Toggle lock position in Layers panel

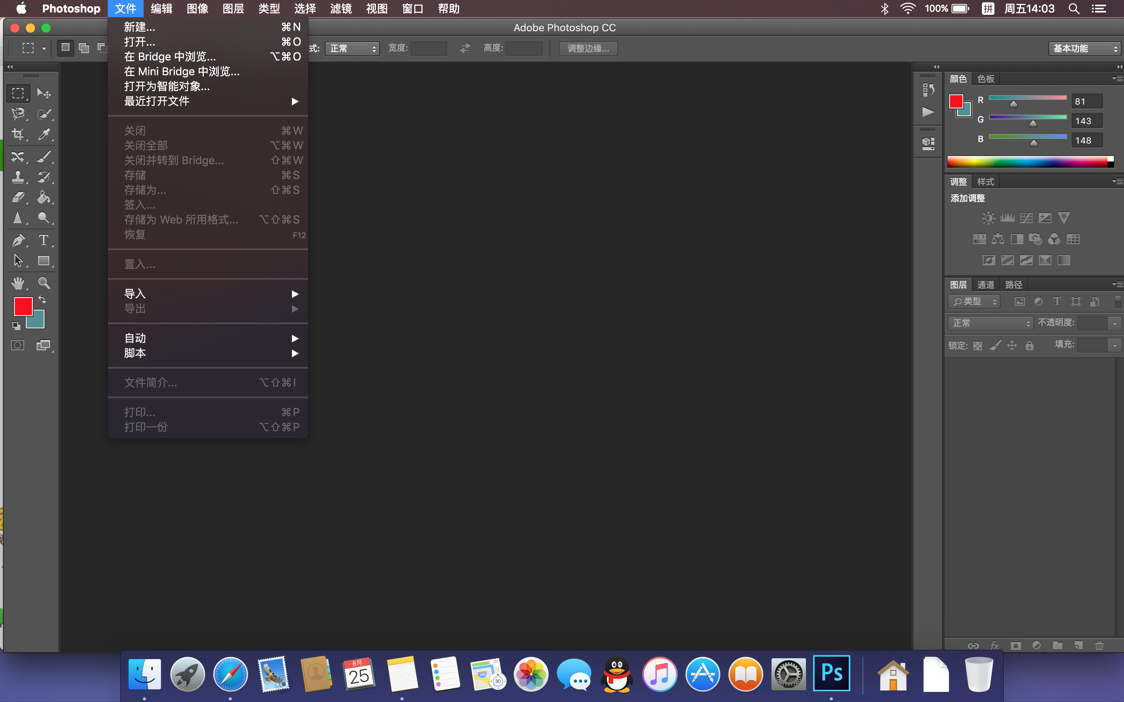(1012, 346)
